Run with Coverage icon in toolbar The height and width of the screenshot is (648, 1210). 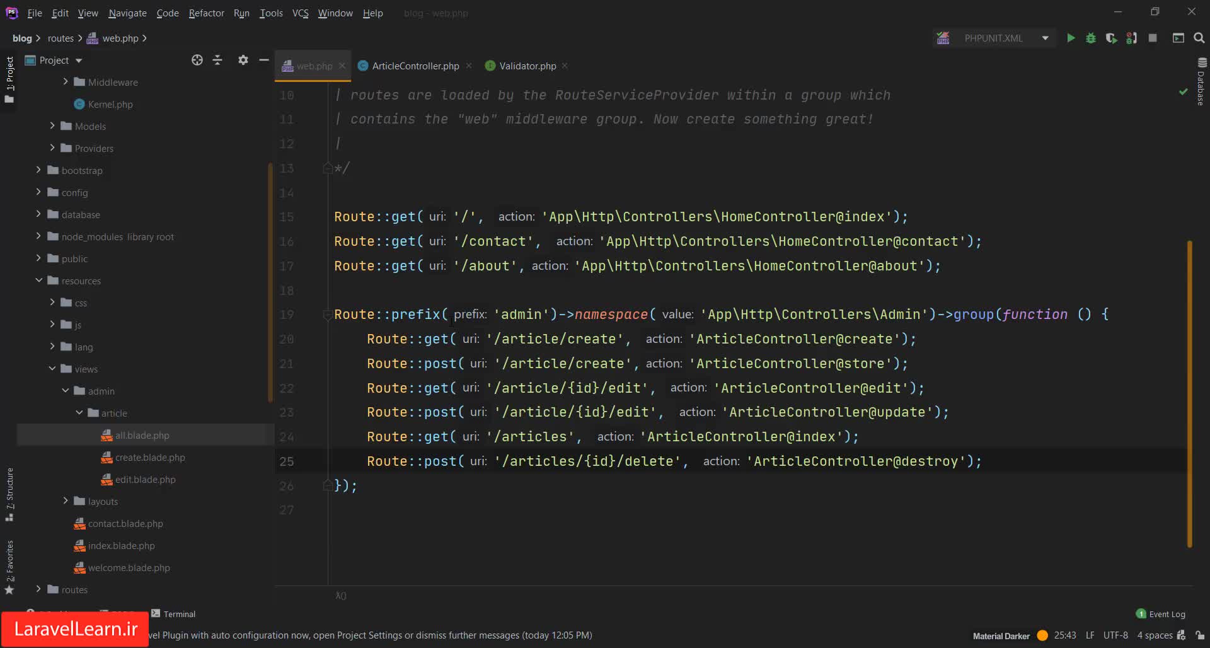tap(1111, 38)
